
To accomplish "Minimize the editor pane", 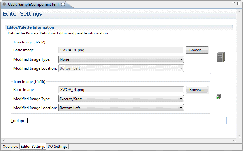I will coord(232,4).
